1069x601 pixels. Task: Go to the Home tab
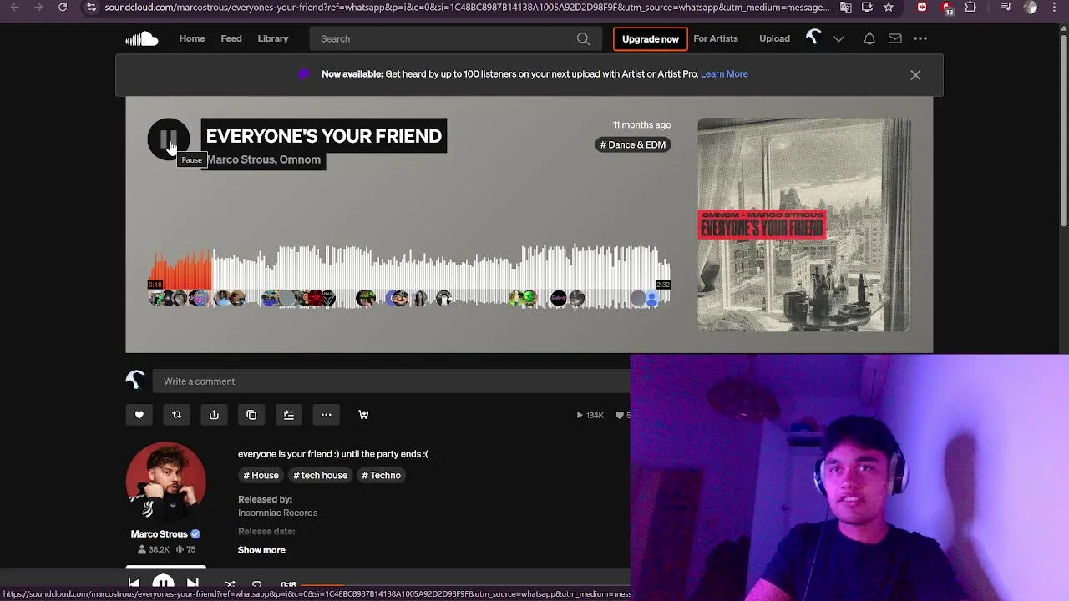coord(192,39)
